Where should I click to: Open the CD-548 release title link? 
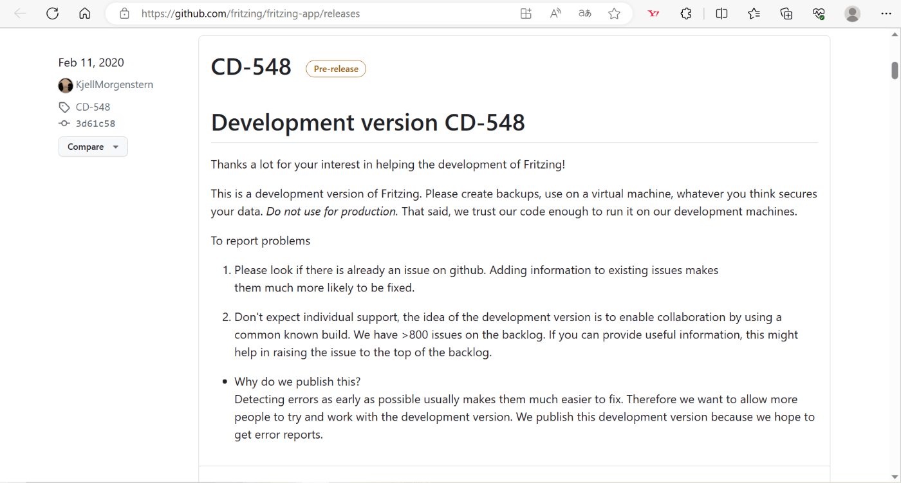pos(251,67)
